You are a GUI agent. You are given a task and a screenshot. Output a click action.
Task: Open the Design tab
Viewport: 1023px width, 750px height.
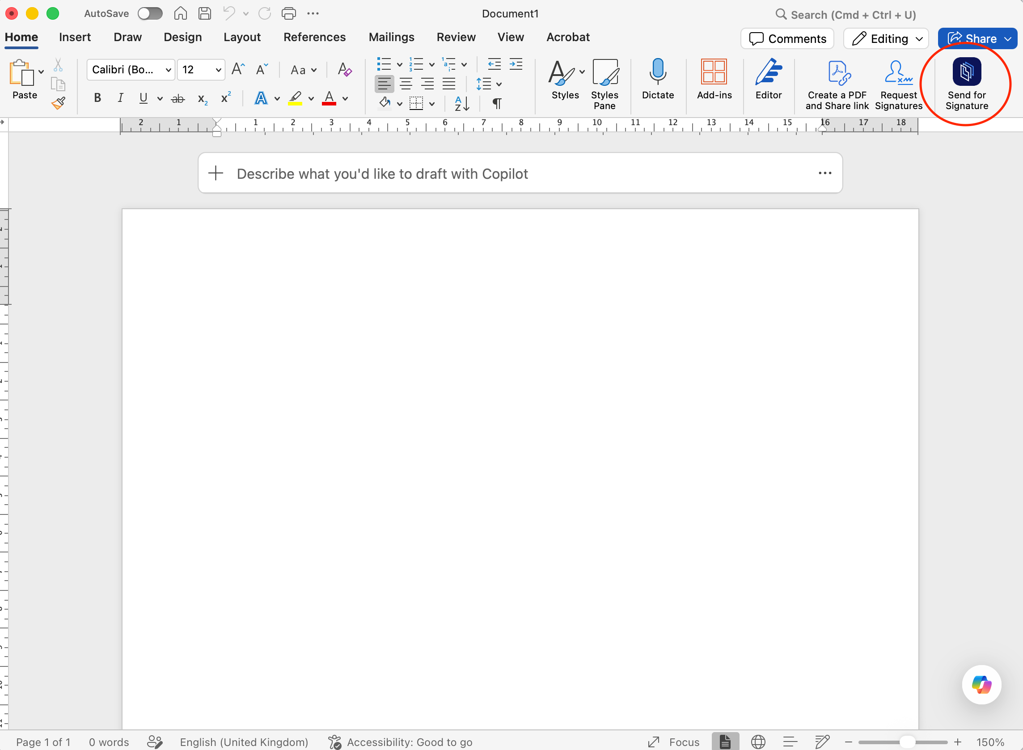coord(182,37)
